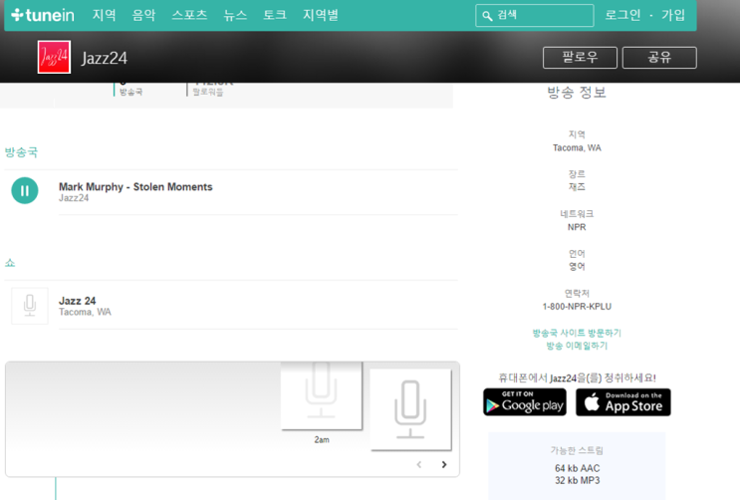Click the search magnifier icon

point(487,16)
